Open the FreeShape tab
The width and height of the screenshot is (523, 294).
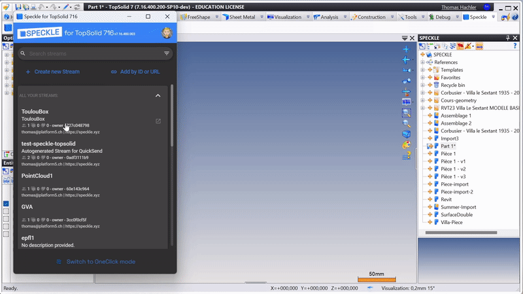(x=195, y=17)
